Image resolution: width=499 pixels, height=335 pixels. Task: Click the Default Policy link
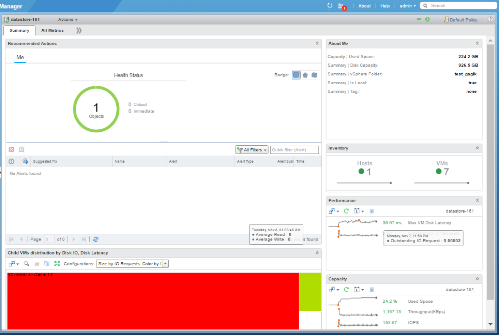point(463,19)
